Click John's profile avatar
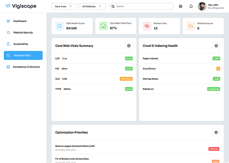 pos(202,6)
